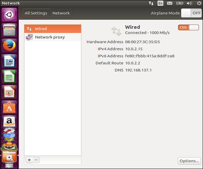Select Network proxy entry
Image resolution: width=203 pixels, height=169 pixels.
[53, 37]
